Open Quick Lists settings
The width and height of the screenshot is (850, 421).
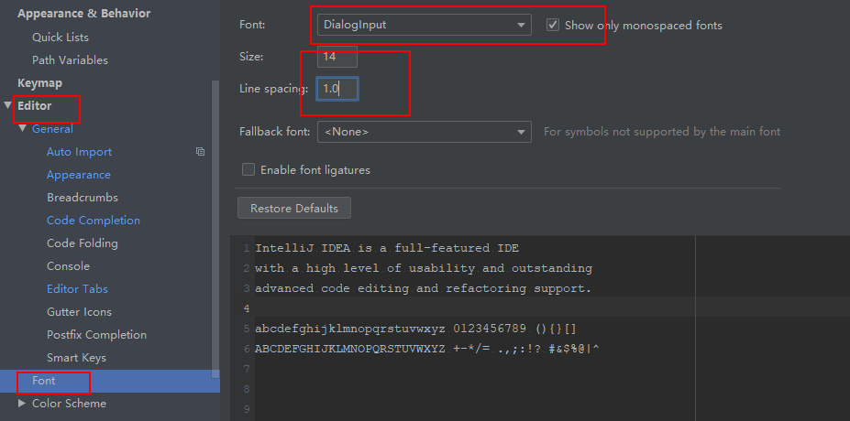coord(61,38)
